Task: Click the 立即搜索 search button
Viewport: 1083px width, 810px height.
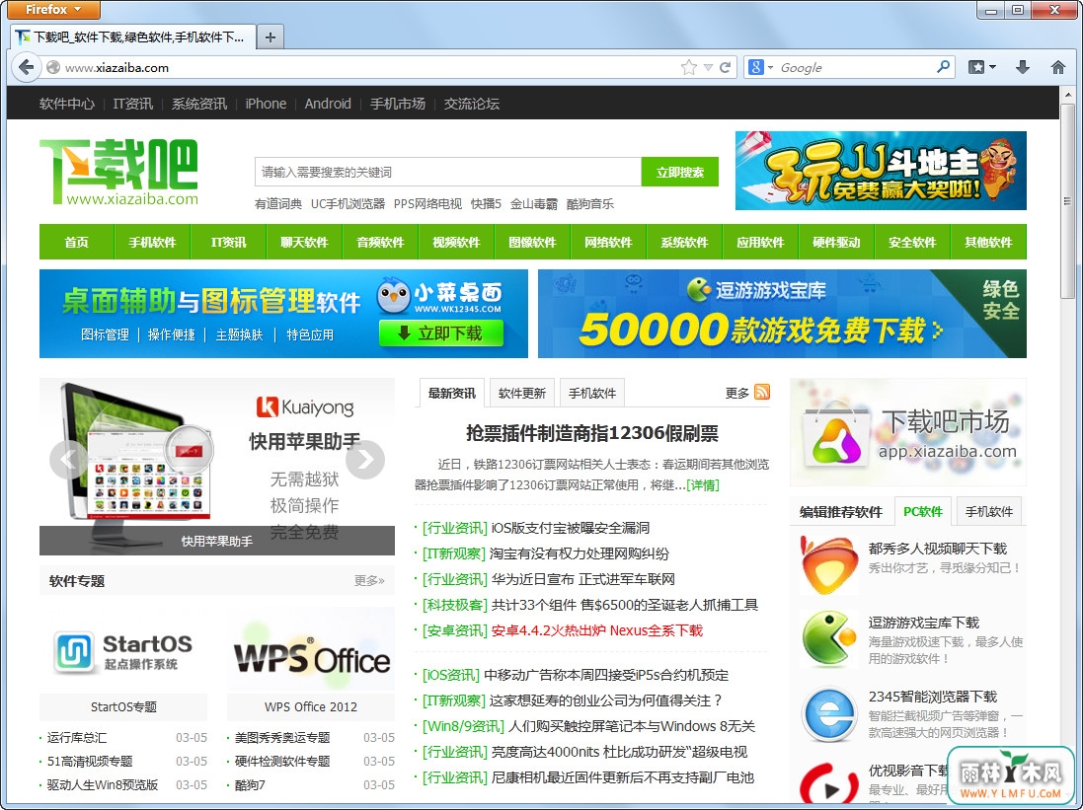Action: coord(680,172)
